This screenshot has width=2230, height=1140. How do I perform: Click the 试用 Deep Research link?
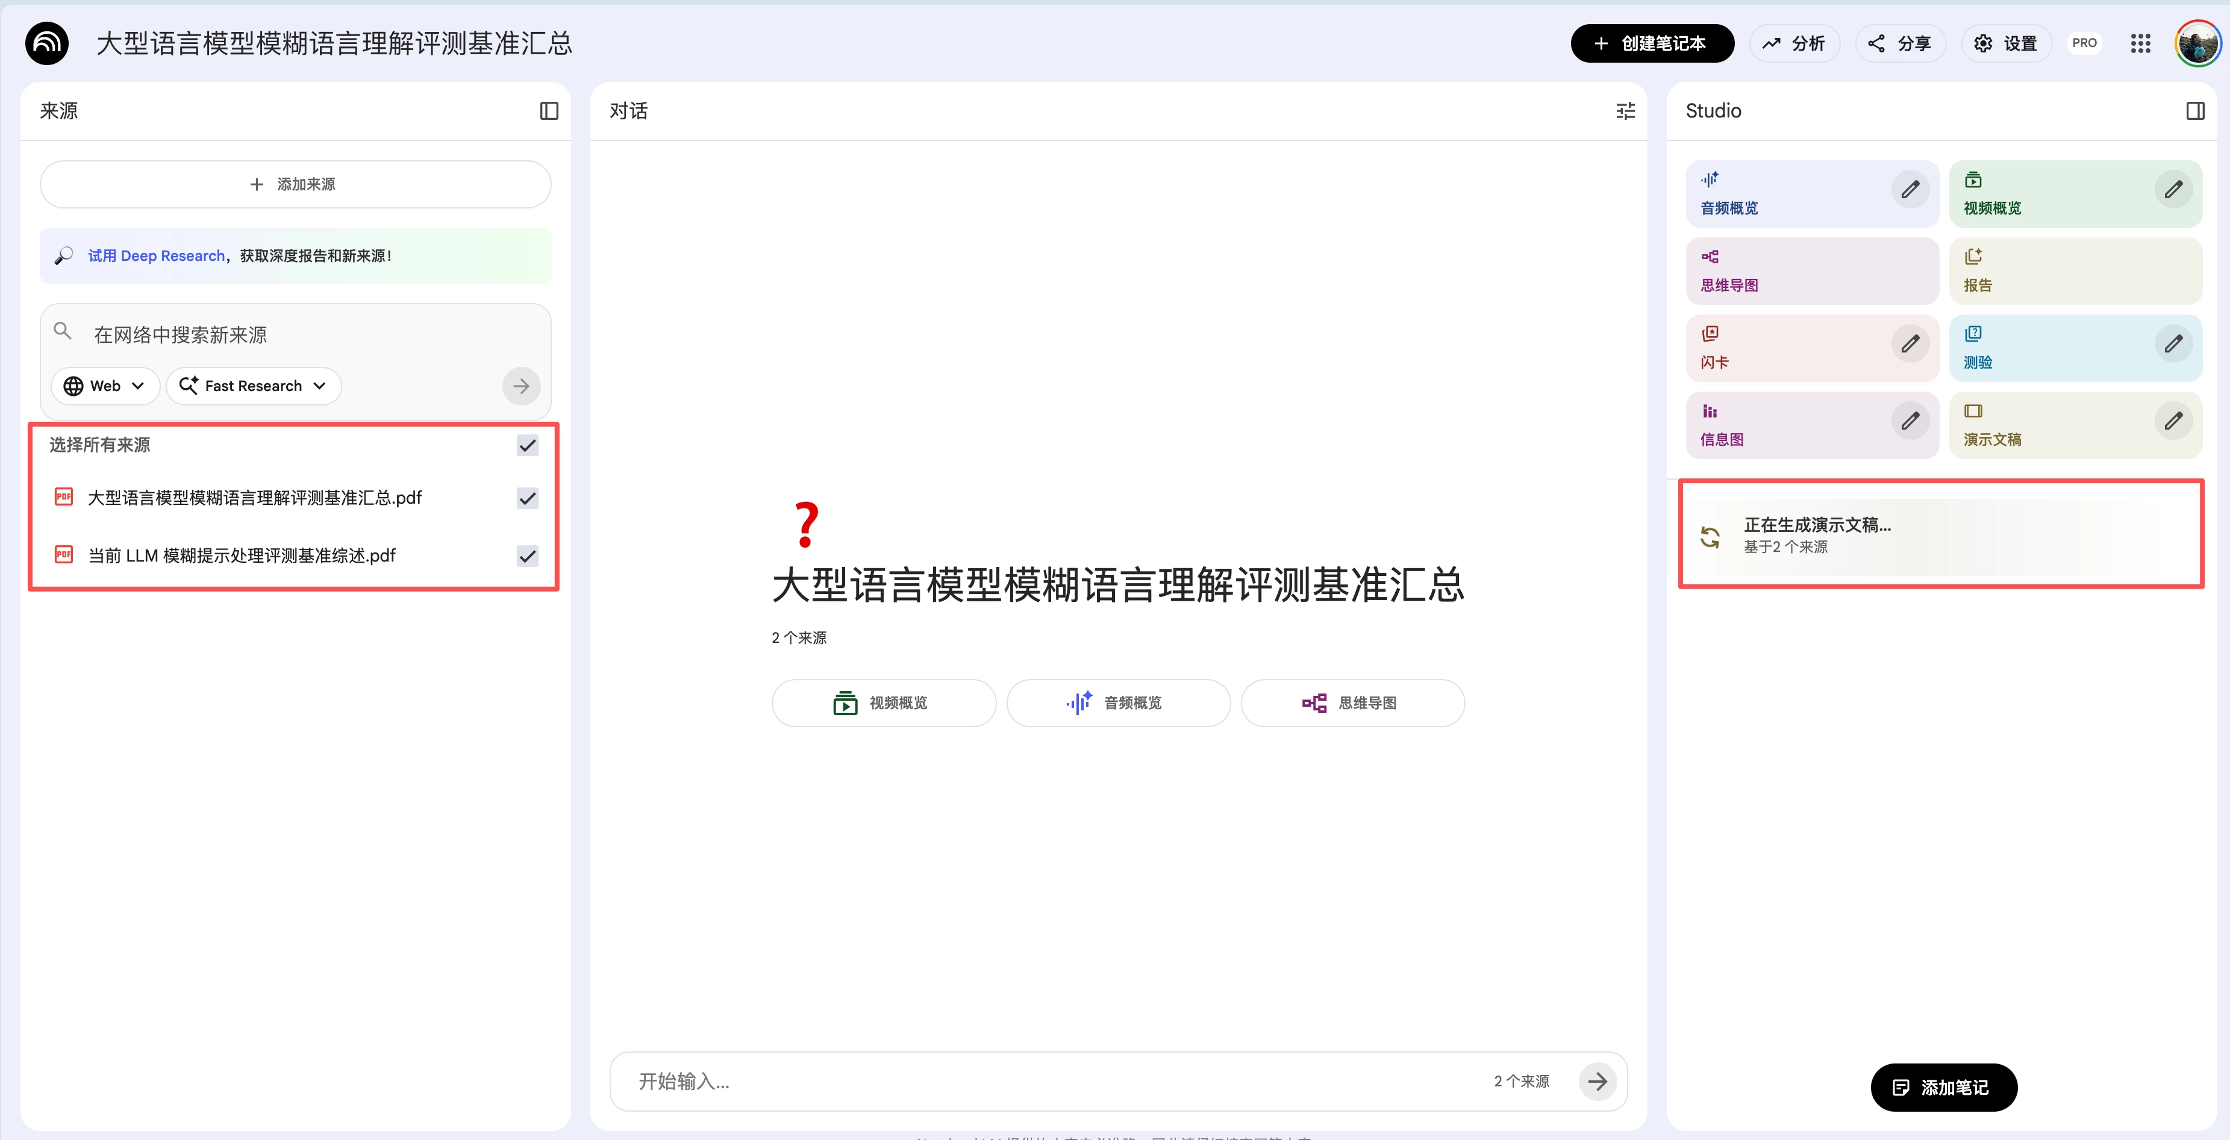coord(157,255)
